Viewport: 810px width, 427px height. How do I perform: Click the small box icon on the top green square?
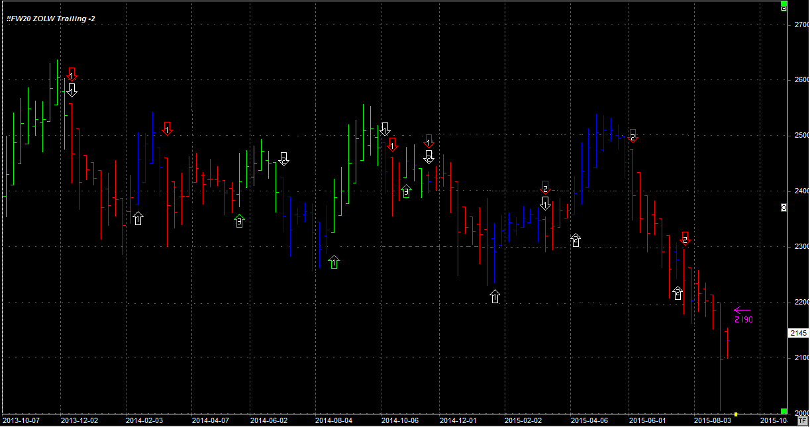pyautogui.click(x=784, y=7)
